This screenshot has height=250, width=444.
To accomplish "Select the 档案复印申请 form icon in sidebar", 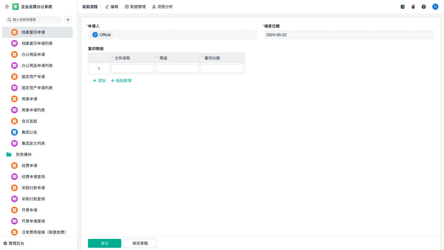I will point(14,32).
